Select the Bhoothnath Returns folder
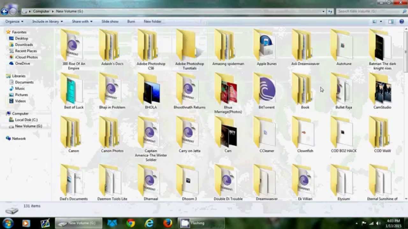408x229 pixels. [189, 91]
